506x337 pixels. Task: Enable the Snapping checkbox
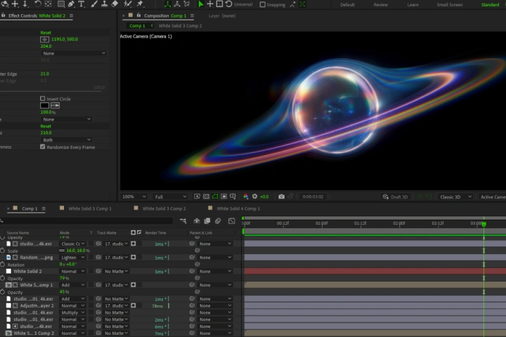[262, 4]
